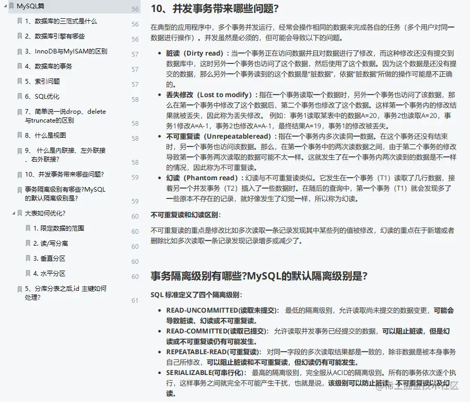
Task: Click the bookmark icon next to 索引问题
Action: (18, 81)
